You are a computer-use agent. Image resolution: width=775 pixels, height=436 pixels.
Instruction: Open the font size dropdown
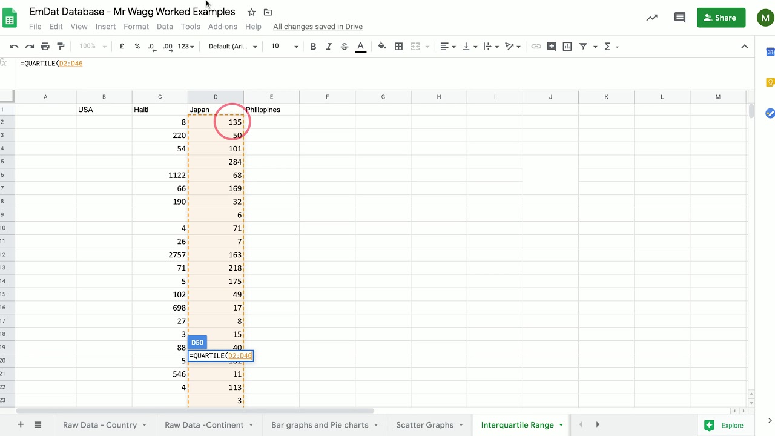click(x=285, y=47)
